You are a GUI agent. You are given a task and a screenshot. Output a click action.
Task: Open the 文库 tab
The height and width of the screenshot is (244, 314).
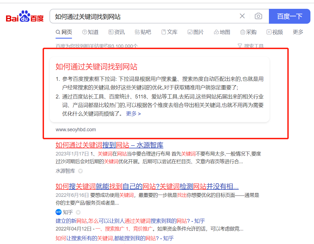click(x=169, y=32)
